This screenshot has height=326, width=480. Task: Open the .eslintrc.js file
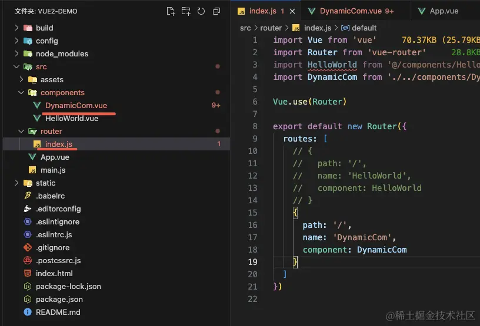[x=54, y=234]
